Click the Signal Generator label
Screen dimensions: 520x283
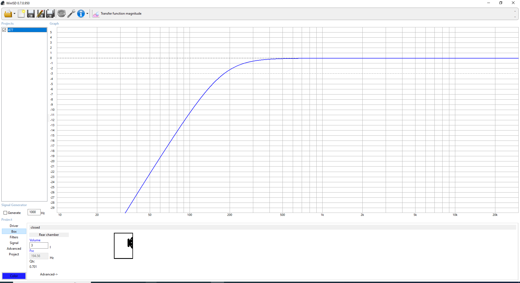click(14, 205)
